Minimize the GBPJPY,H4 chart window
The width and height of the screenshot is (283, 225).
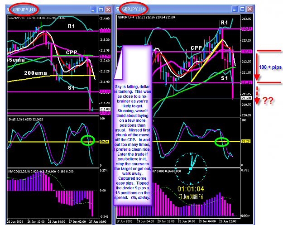(235, 9)
